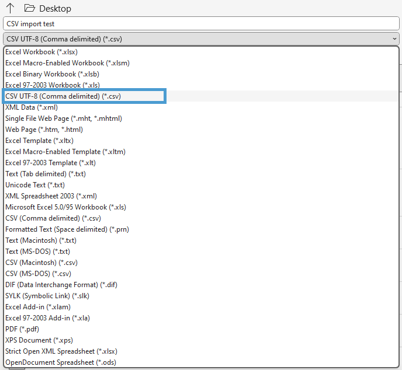Pick Unicode Text (*.txt) format
Image resolution: width=402 pixels, height=370 pixels.
click(x=201, y=185)
